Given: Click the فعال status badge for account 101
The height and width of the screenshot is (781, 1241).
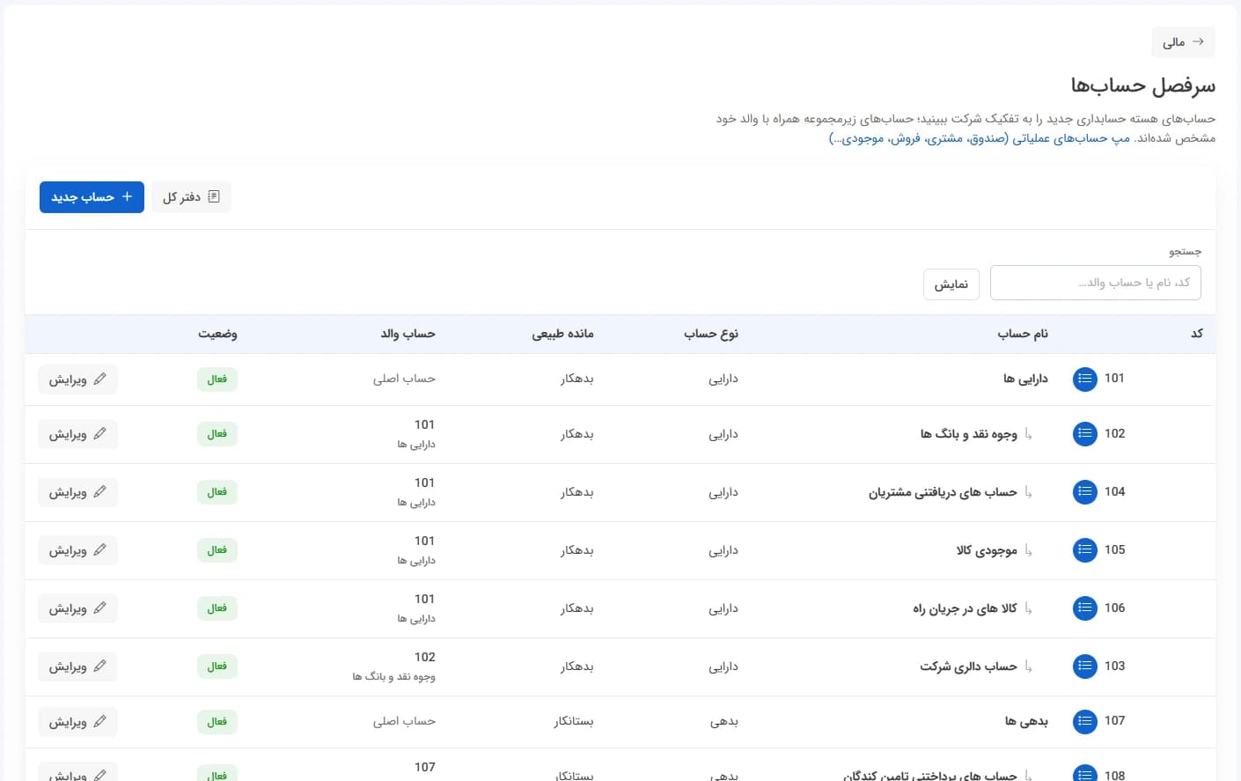Looking at the screenshot, I should [217, 379].
